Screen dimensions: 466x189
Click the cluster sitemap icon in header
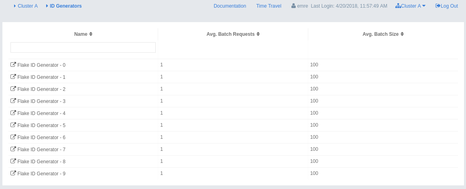(x=398, y=6)
